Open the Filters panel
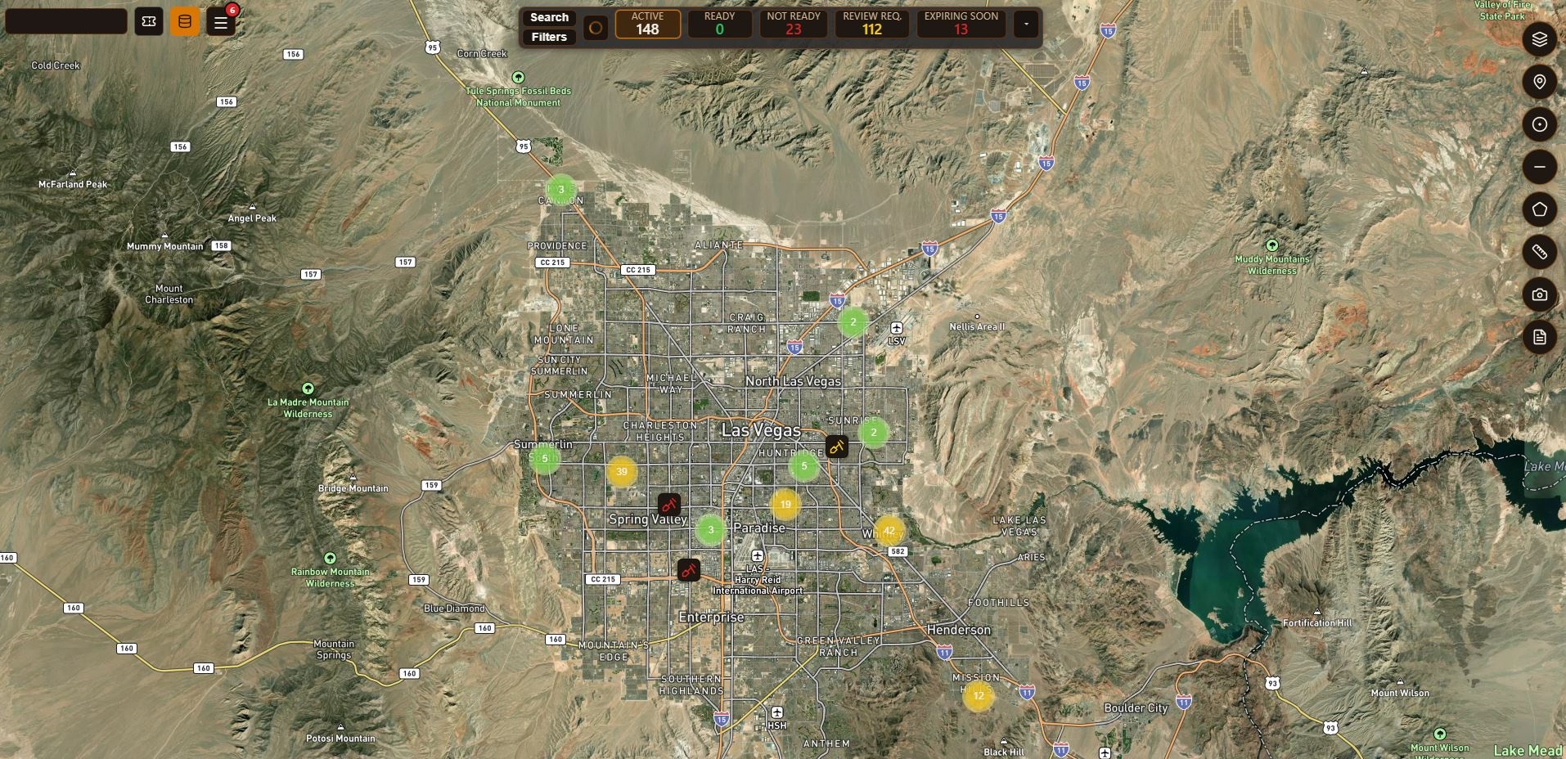Viewport: 1566px width, 759px height. click(x=549, y=37)
